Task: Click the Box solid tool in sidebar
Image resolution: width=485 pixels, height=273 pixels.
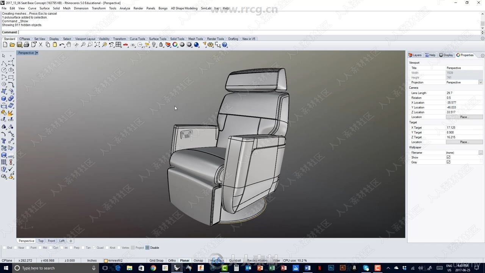Action: tap(4, 98)
